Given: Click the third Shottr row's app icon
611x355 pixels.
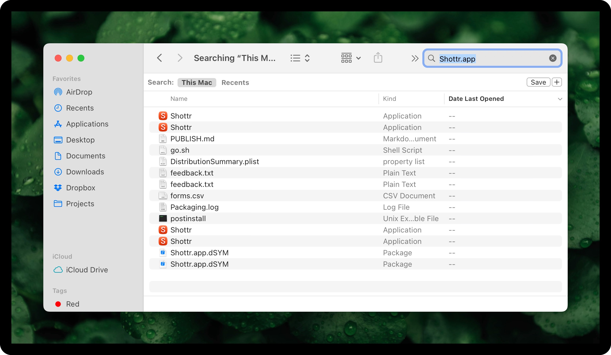Looking at the screenshot, I should tap(163, 230).
